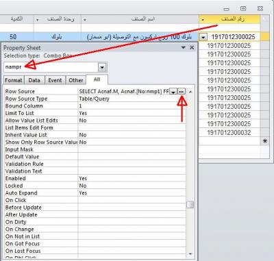
Task: Click the List Items Edit Form field
Action: coord(132,127)
